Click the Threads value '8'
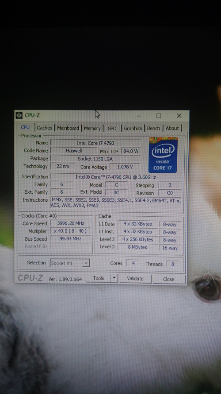Image resolution: width=221 pixels, height=394 pixels. coord(173,264)
